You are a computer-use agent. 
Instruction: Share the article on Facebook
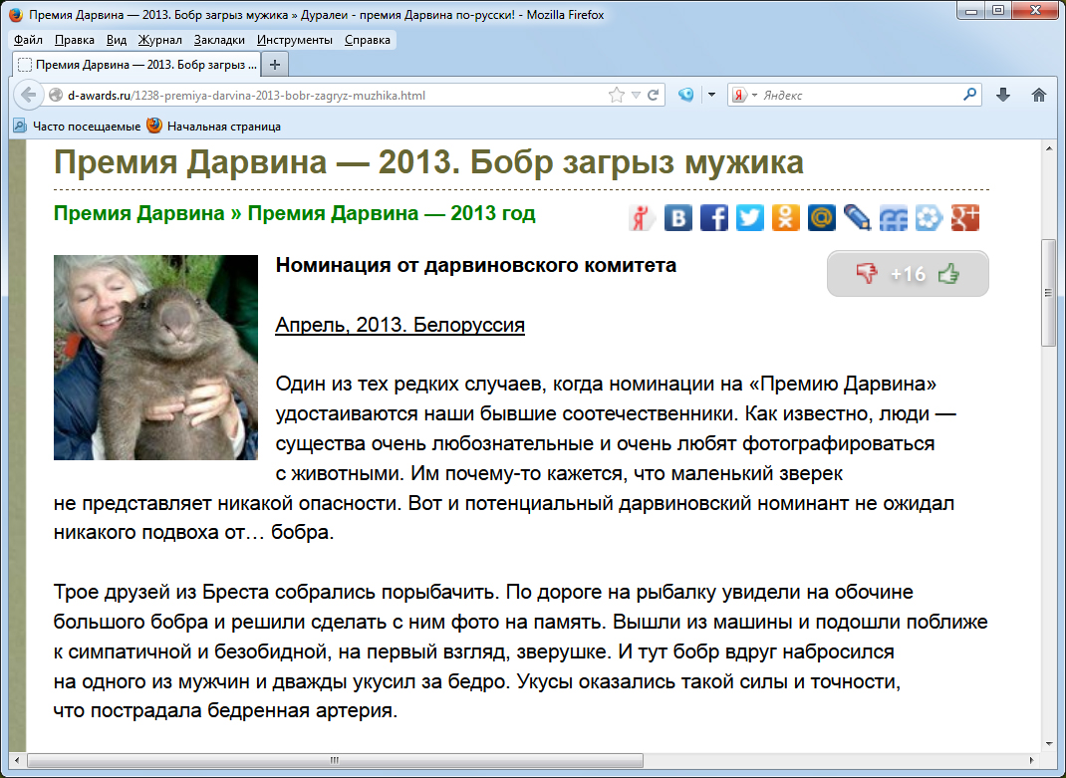coord(713,217)
